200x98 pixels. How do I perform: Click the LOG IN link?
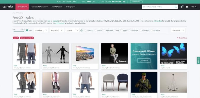click(x=194, y=7)
